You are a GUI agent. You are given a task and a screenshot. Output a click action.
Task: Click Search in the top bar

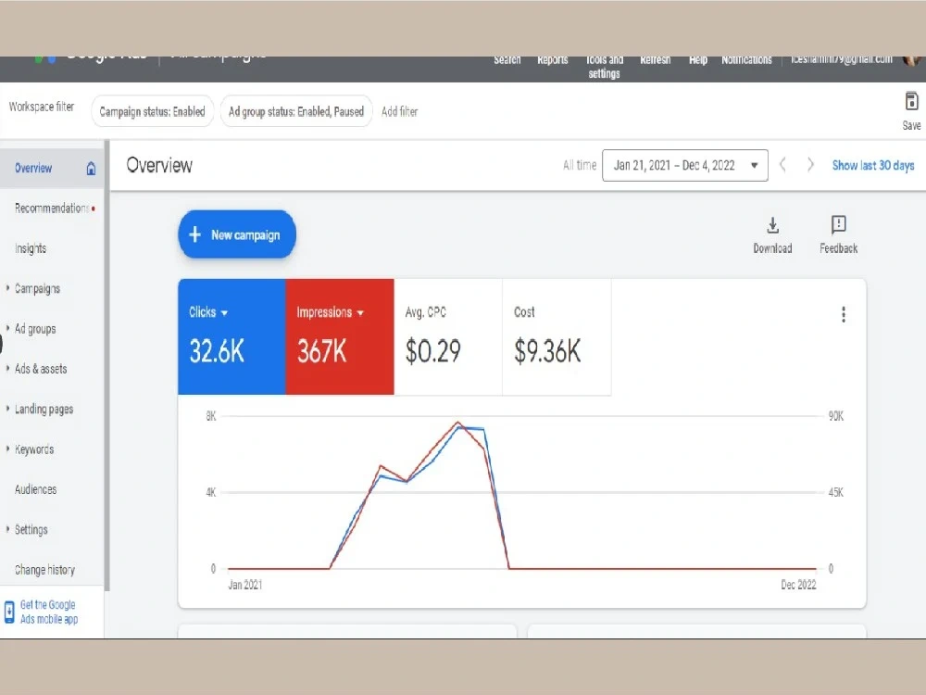tap(507, 59)
